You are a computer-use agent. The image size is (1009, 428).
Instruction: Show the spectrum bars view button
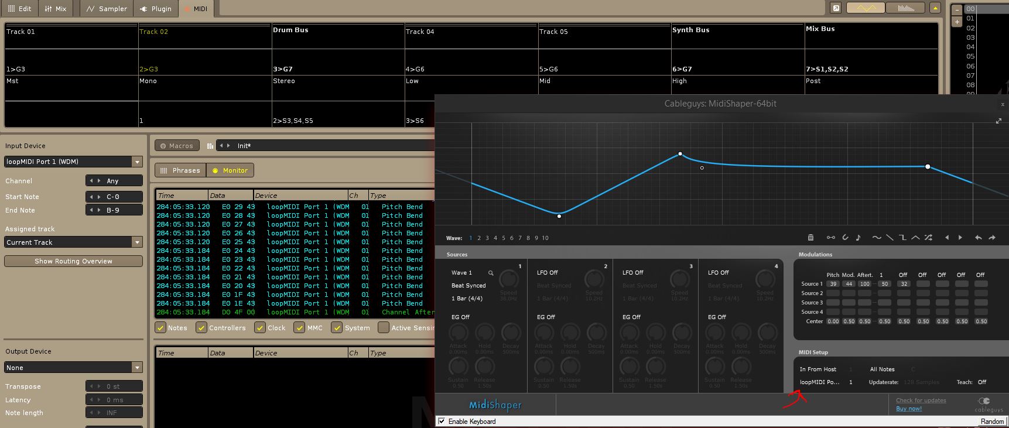pos(905,8)
